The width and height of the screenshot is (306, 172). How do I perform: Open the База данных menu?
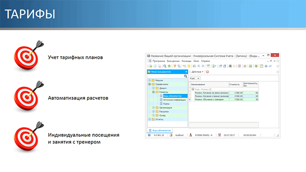(173, 61)
